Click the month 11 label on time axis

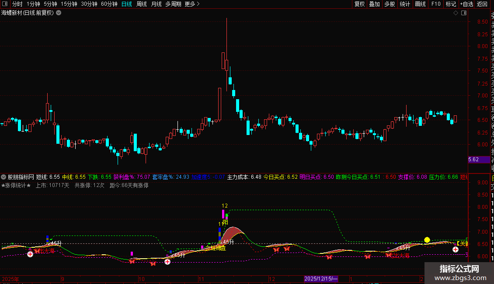[202, 279]
